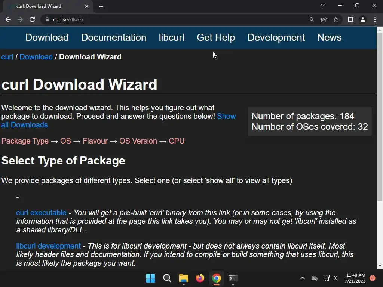Click the cloud sync tray icon
The width and height of the screenshot is (383, 287).
315,278
